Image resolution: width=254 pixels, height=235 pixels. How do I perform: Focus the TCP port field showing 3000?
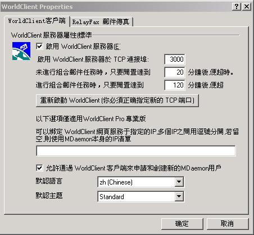coord(175,59)
